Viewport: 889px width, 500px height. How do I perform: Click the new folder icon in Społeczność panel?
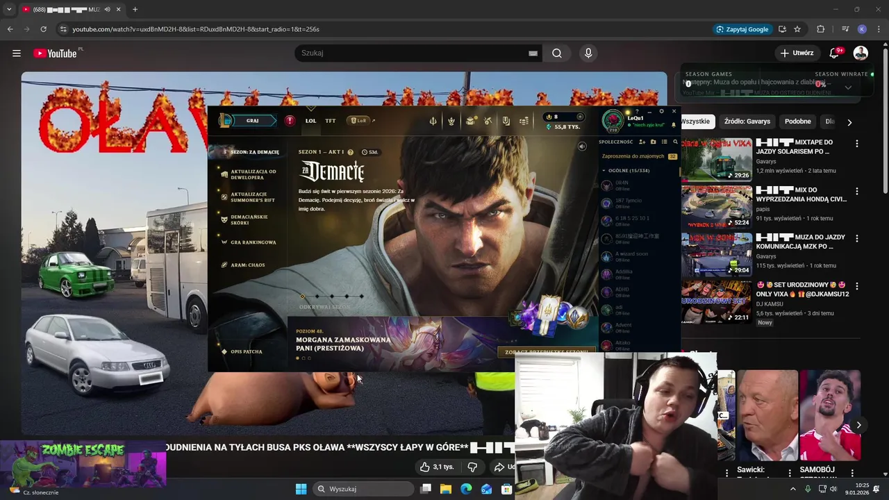point(653,142)
